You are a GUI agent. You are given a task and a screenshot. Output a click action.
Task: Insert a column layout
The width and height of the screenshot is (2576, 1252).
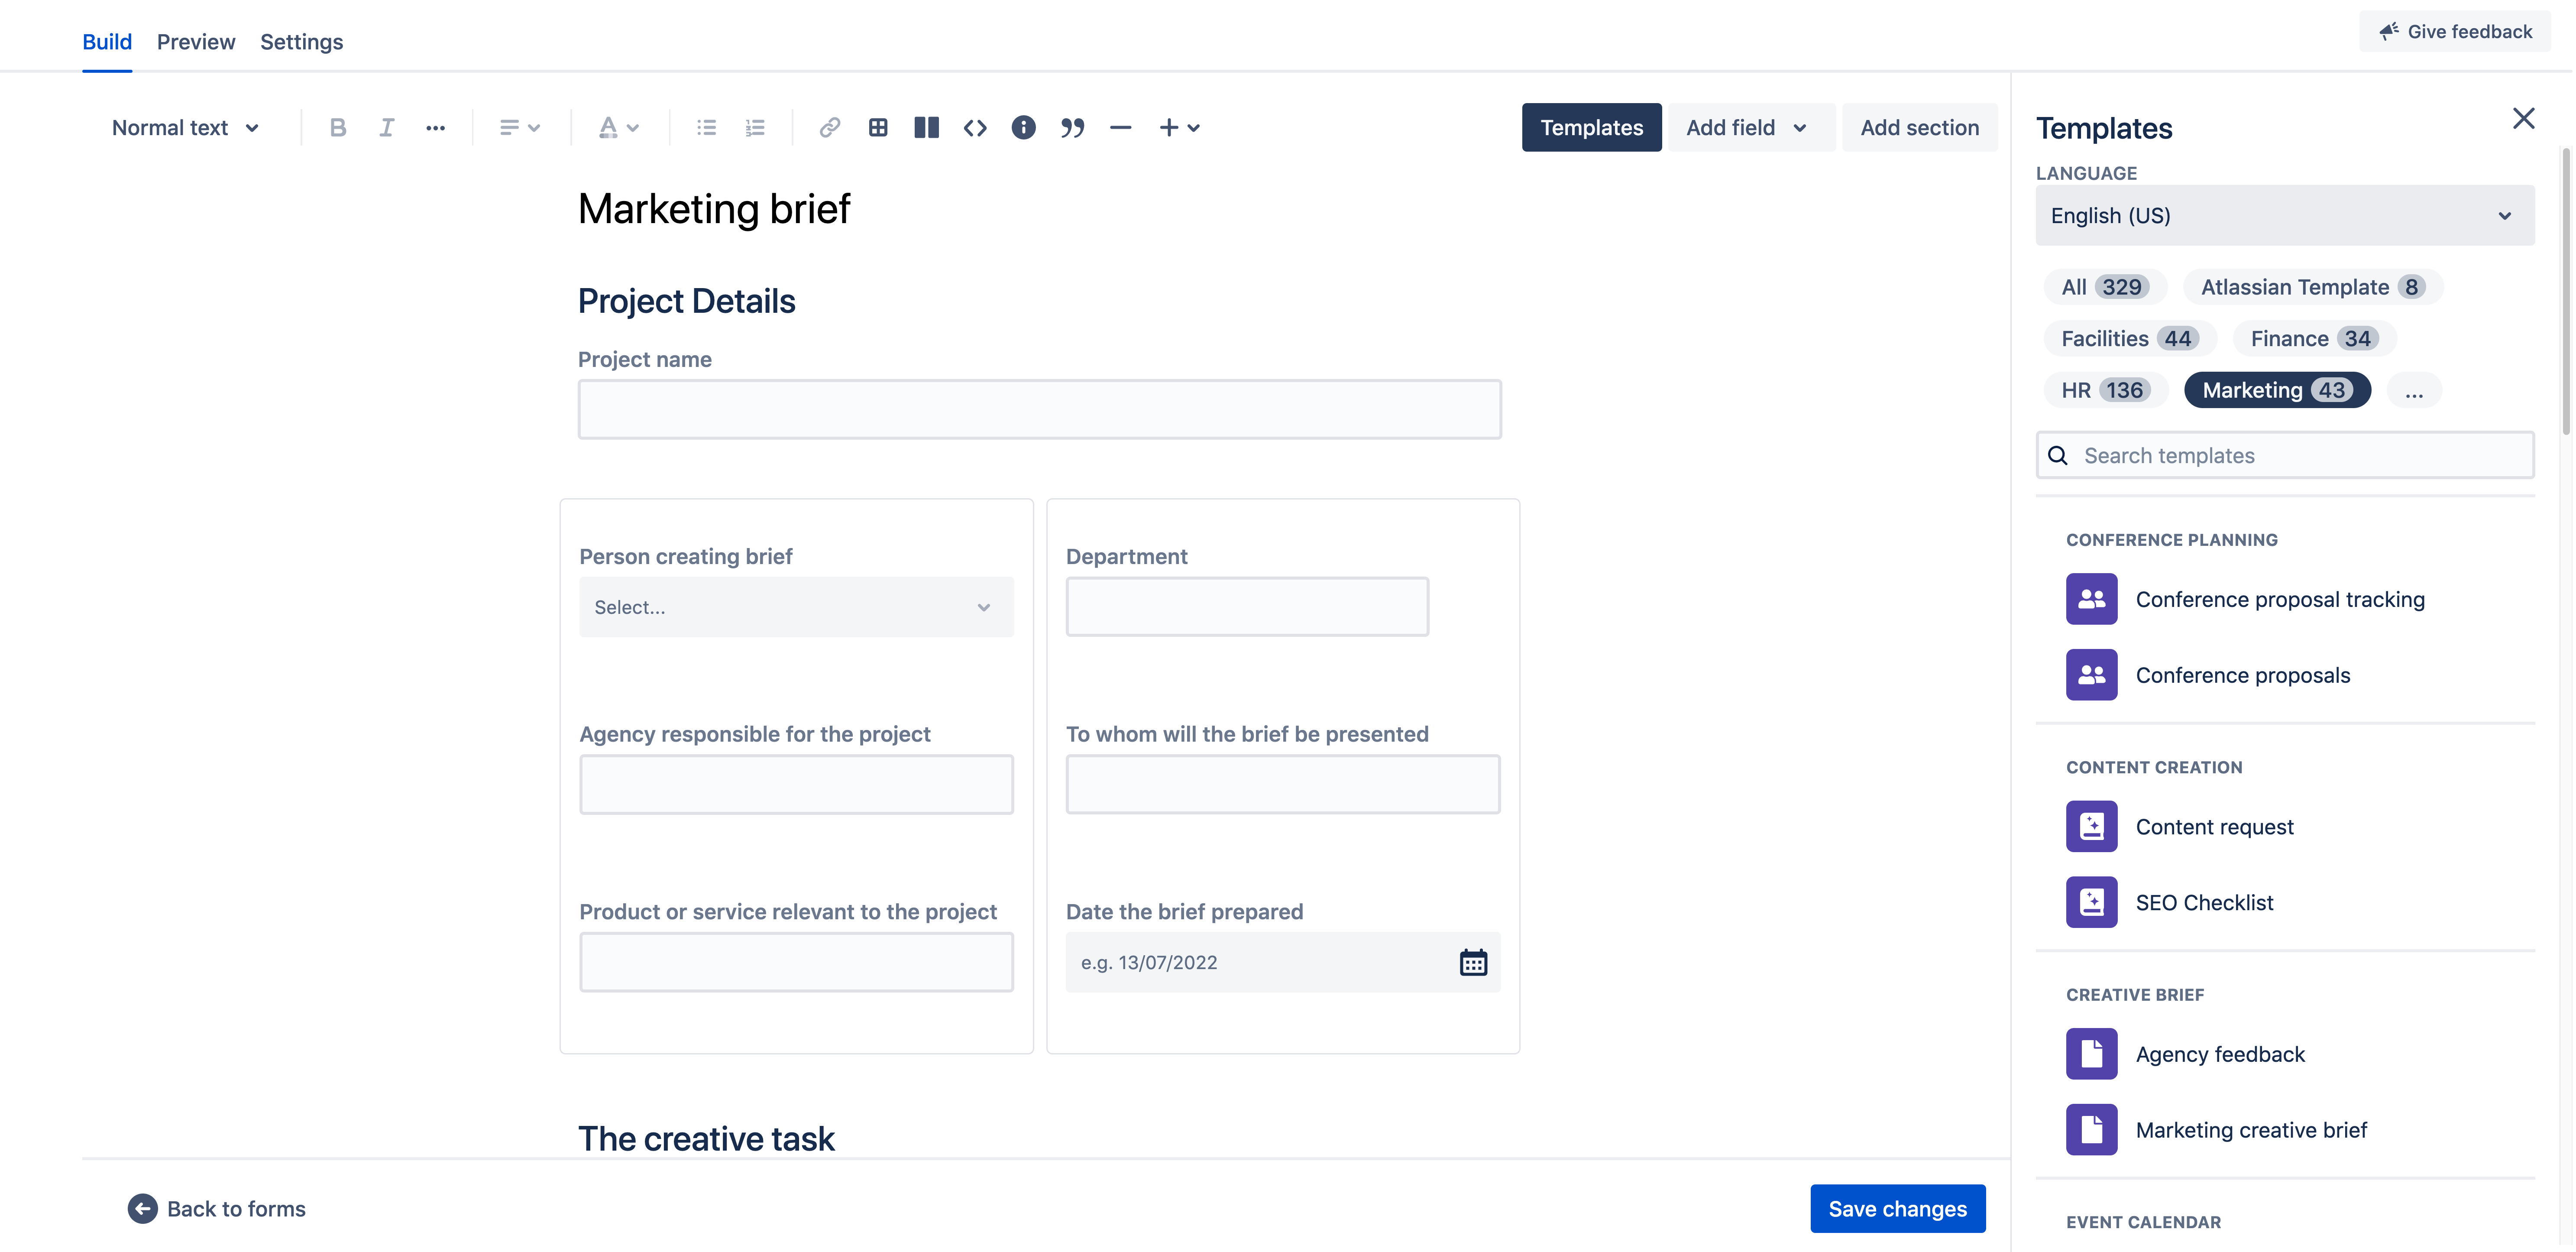point(926,127)
